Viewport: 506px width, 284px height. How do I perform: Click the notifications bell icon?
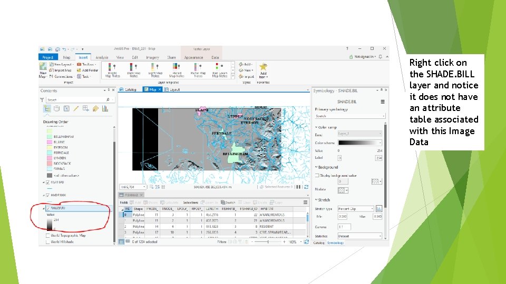pyautogui.click(x=381, y=57)
